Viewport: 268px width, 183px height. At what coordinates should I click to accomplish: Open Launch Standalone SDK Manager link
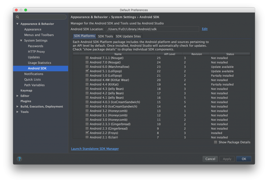(95, 149)
